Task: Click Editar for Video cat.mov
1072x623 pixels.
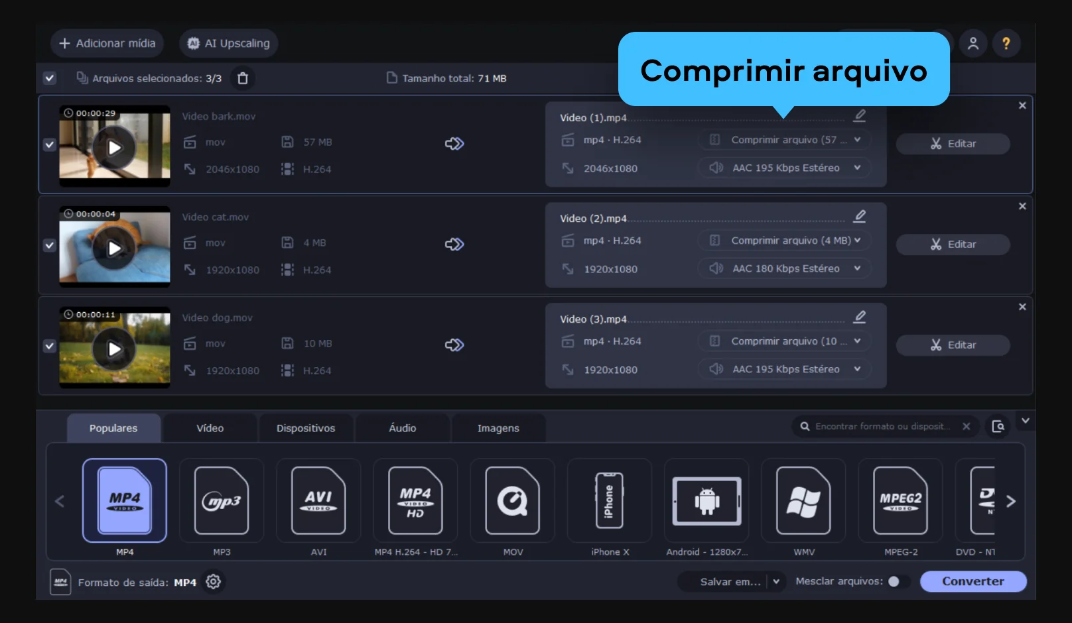Action: point(953,245)
